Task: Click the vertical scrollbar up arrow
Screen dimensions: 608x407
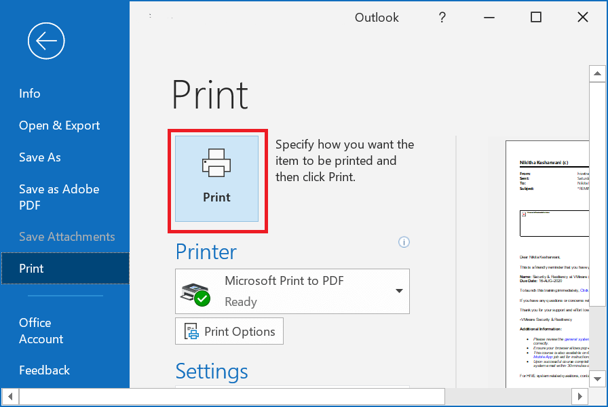Action: (x=597, y=74)
